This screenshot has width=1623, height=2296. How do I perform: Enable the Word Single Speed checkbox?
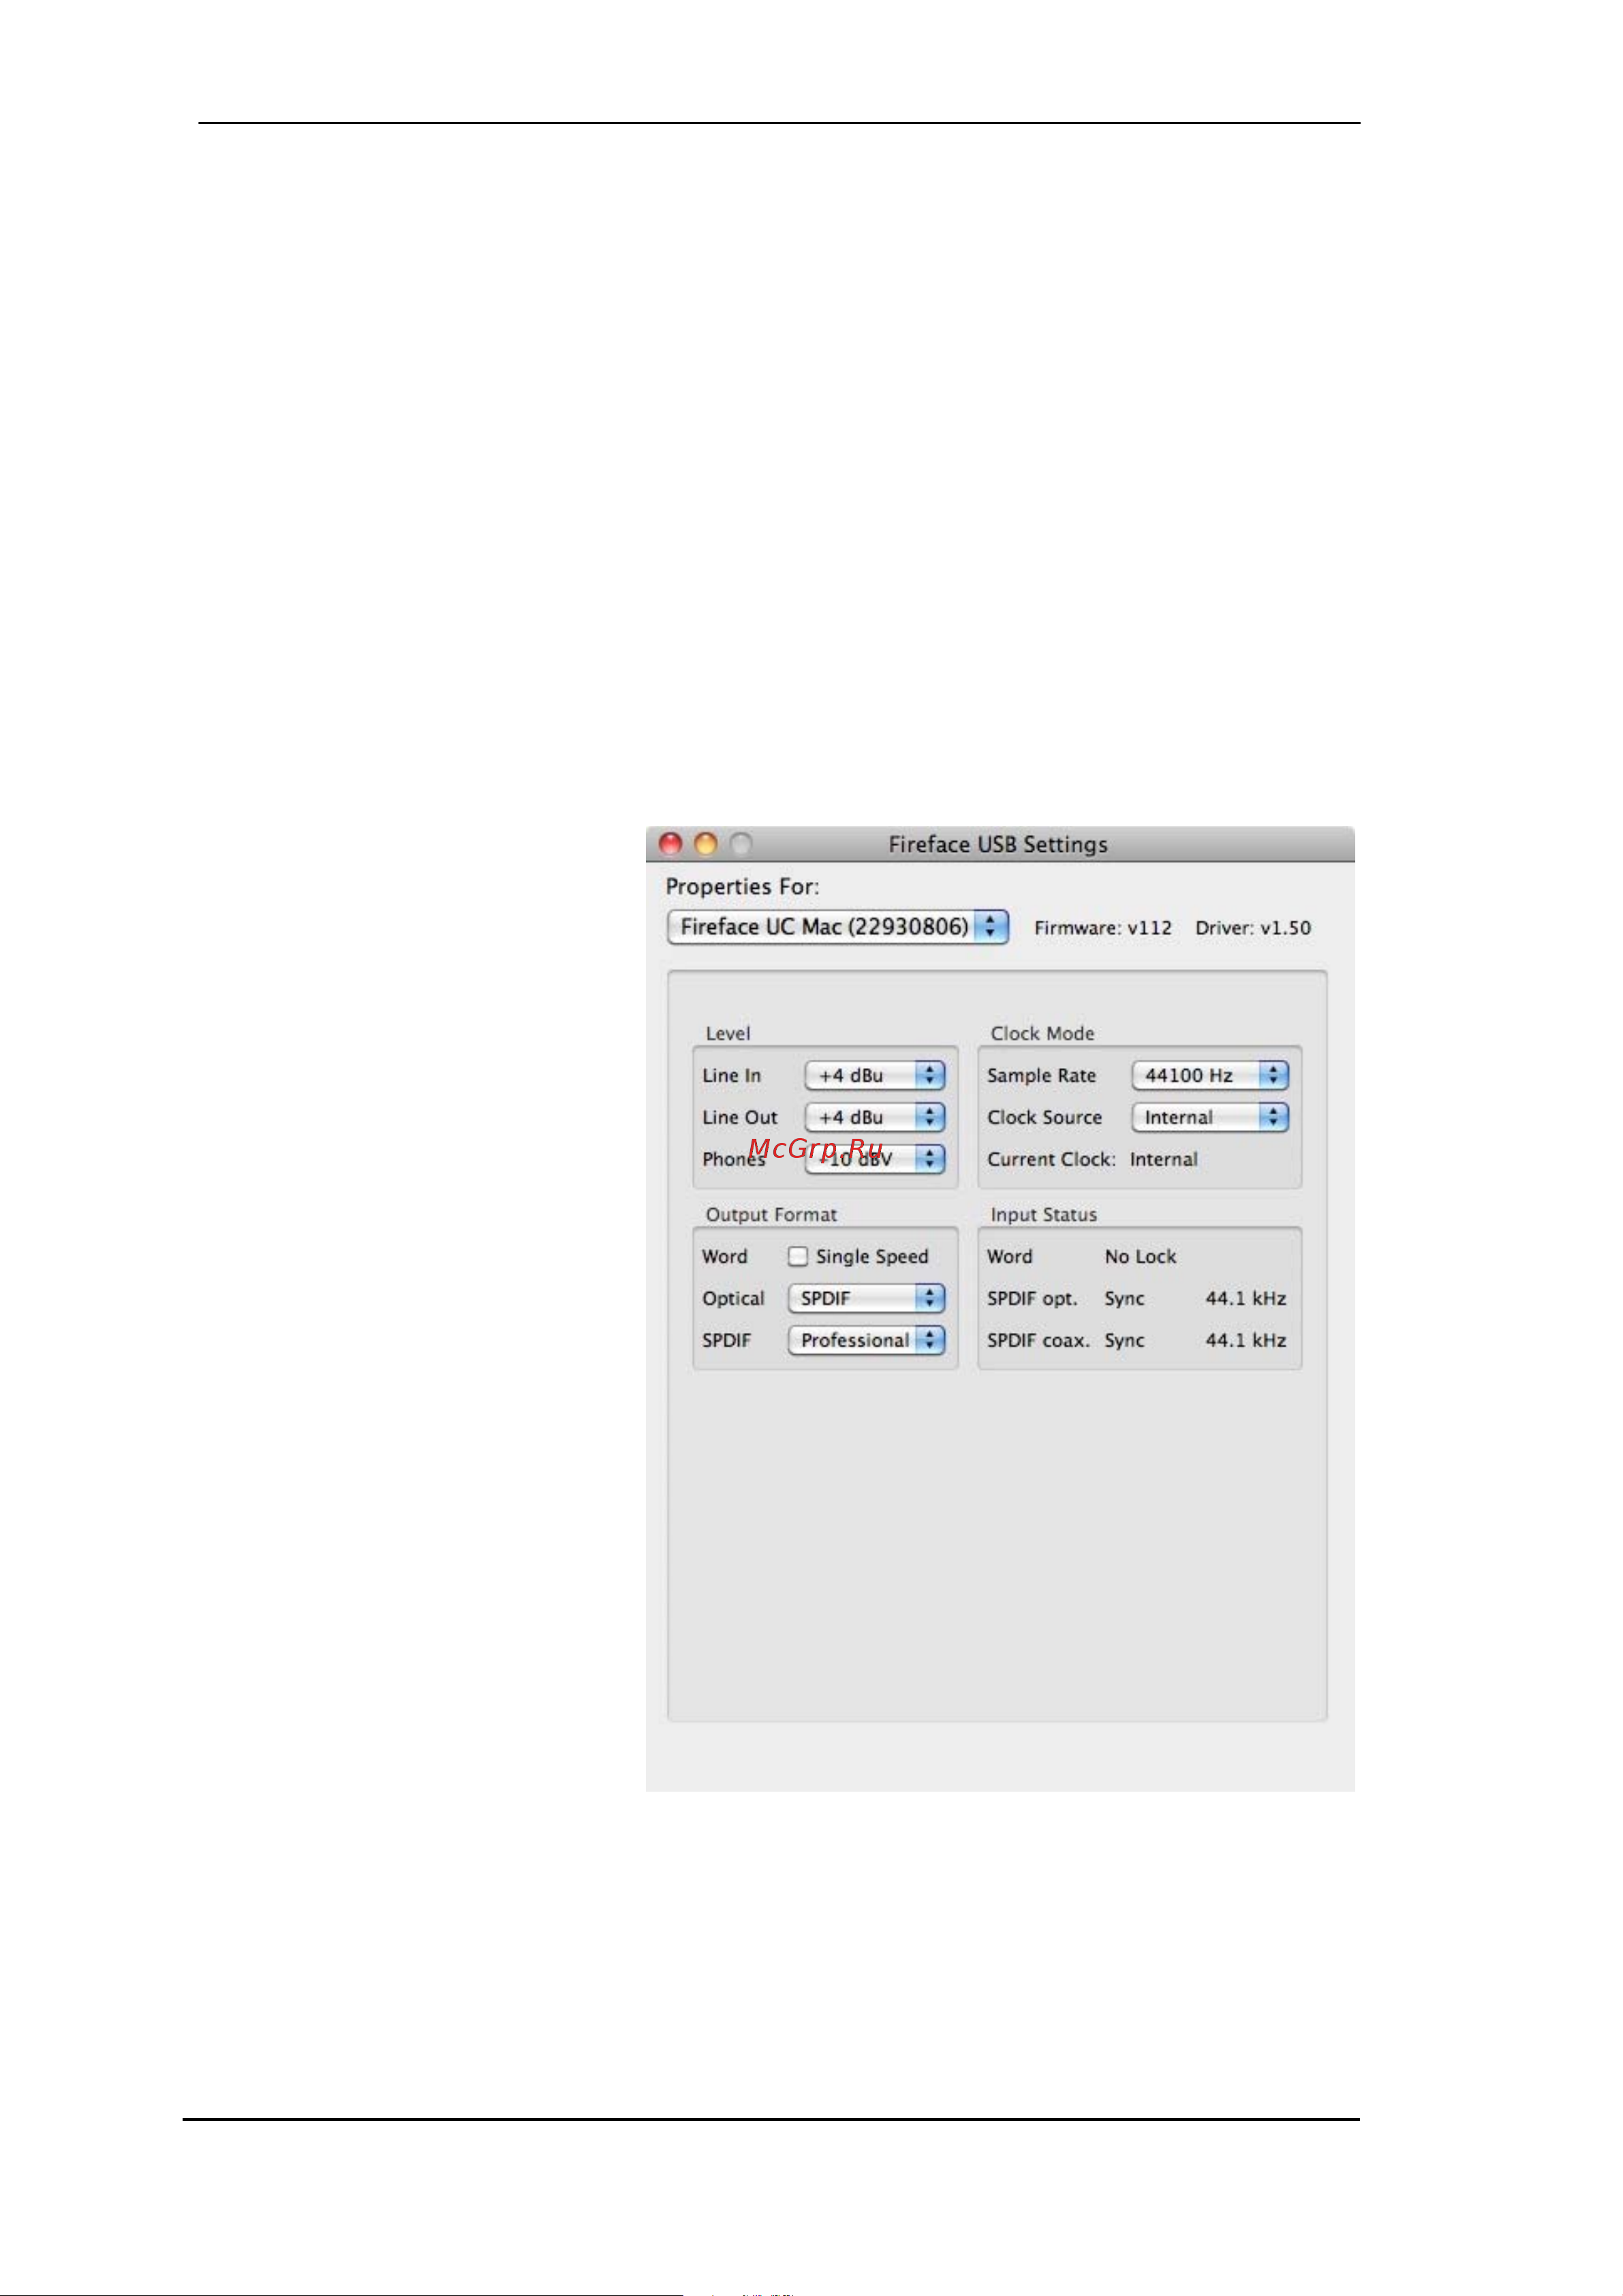797,1256
